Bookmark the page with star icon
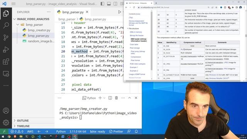This screenshot has height=139, width=247. coord(216,7)
